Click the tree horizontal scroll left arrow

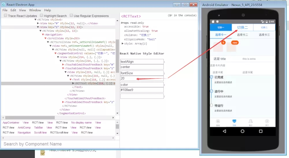[3, 117]
